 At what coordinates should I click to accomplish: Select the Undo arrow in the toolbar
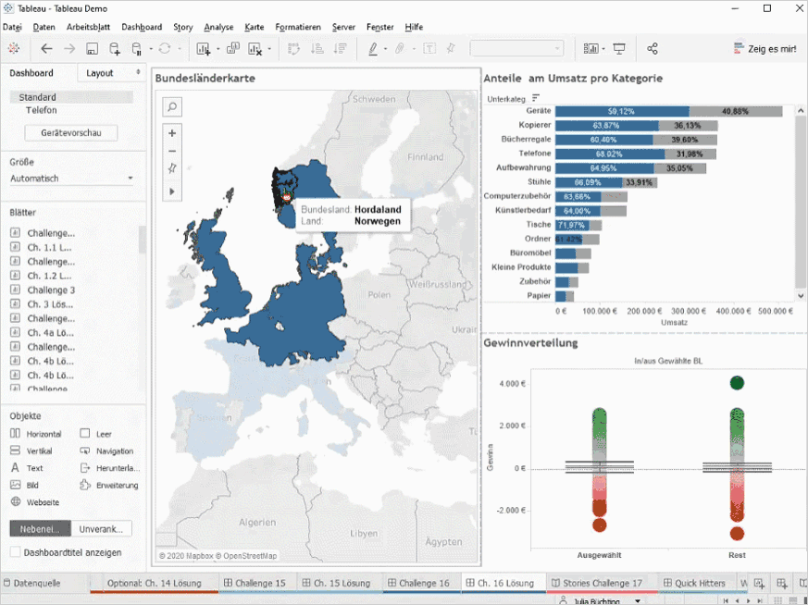click(45, 48)
